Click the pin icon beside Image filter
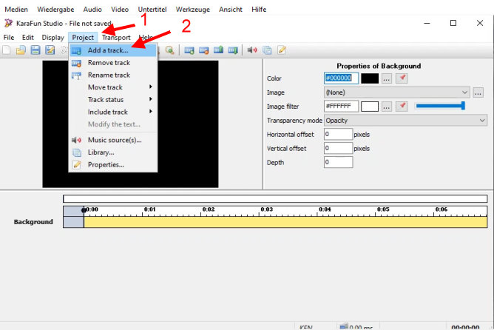Viewport: 494px width, 330px height. coord(402,107)
